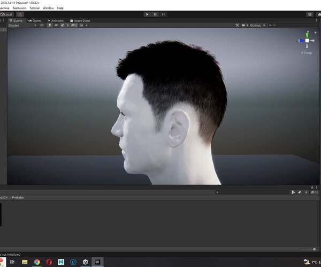Open the Help menu

pyautogui.click(x=60, y=8)
